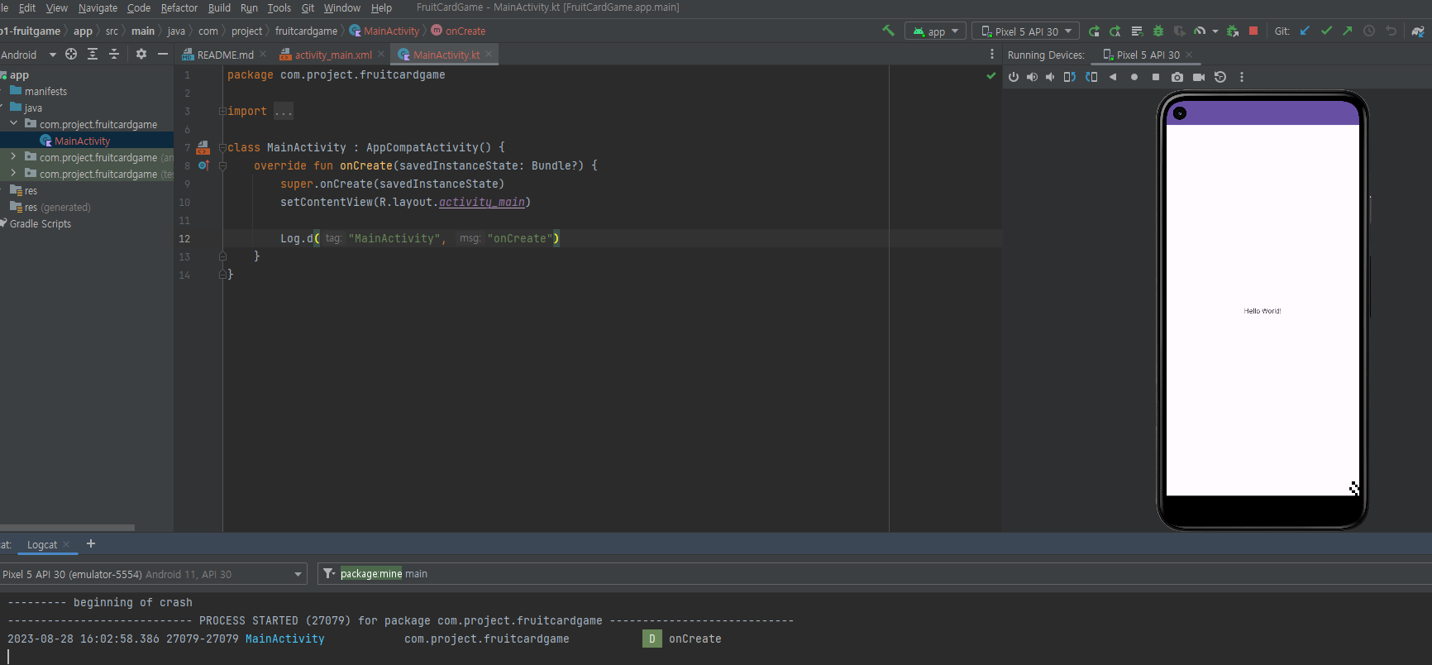The height and width of the screenshot is (665, 1432).
Task: Hide the project tool window
Action: (163, 54)
